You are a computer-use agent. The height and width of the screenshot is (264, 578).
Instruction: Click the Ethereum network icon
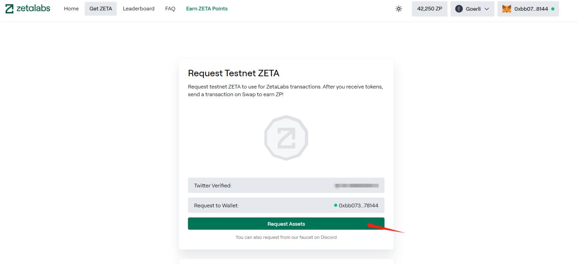459,9
